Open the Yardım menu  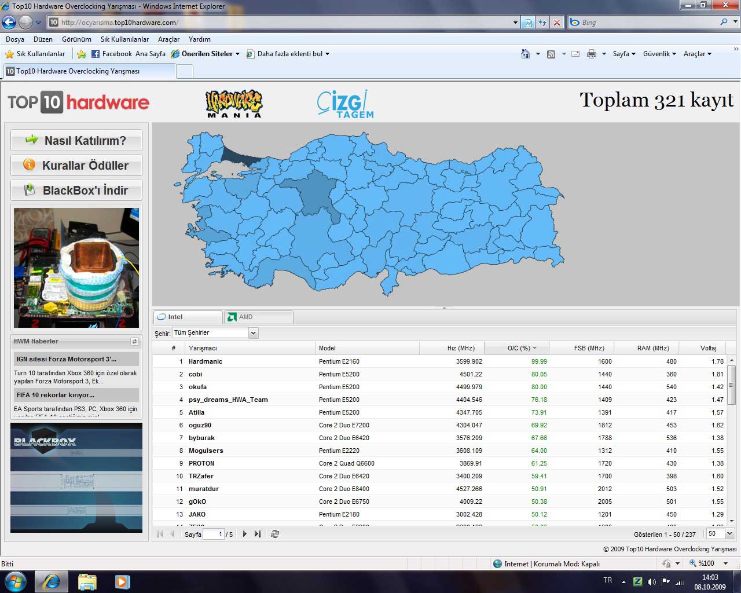pos(200,39)
